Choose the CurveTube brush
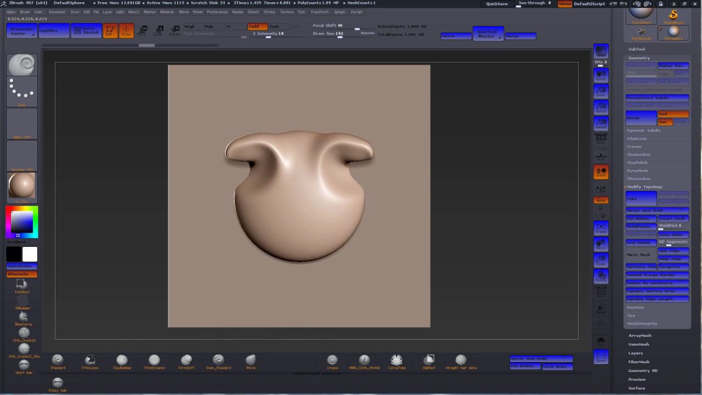 coord(397,360)
